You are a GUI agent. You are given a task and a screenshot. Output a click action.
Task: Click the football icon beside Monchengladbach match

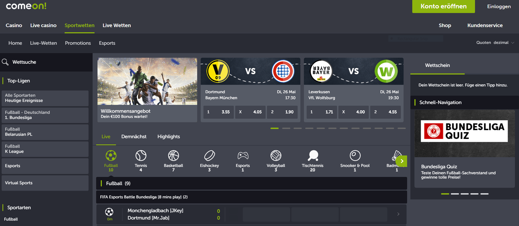109,212
